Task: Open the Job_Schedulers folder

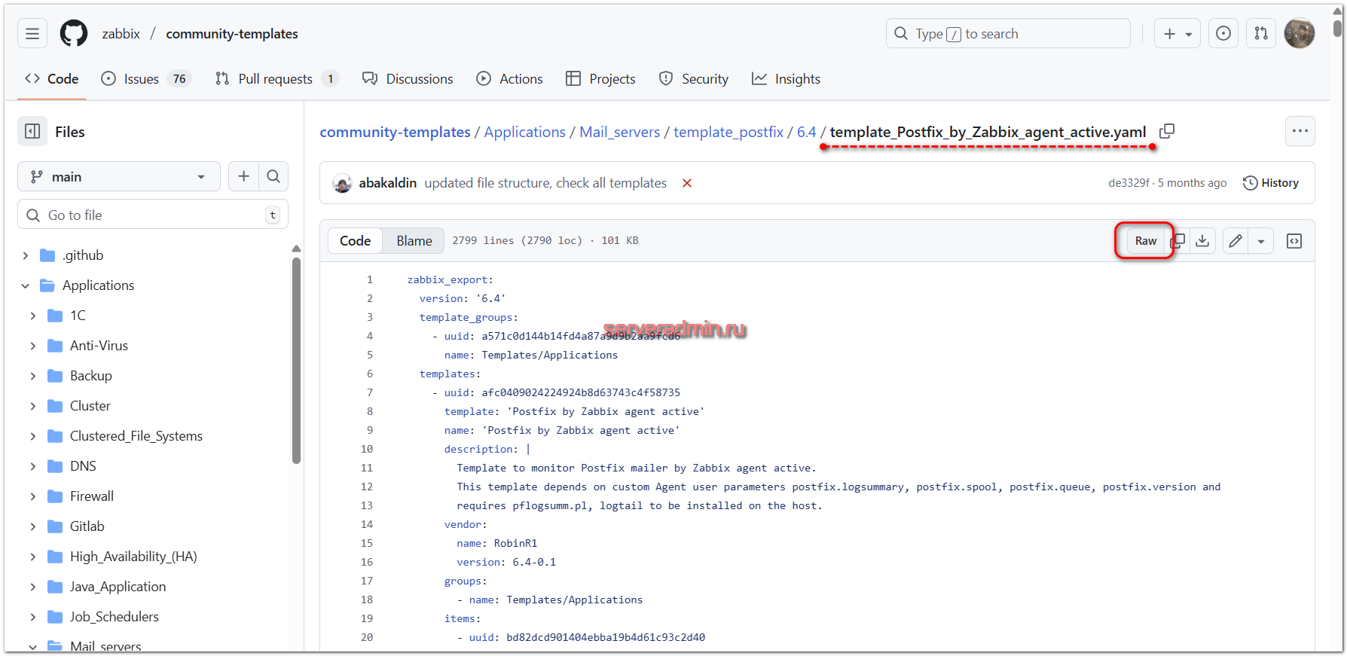Action: (114, 617)
